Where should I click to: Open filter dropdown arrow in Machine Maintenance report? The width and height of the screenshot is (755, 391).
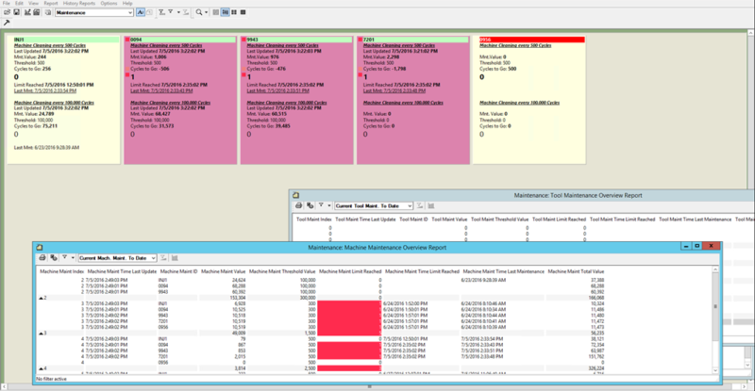tap(73, 258)
